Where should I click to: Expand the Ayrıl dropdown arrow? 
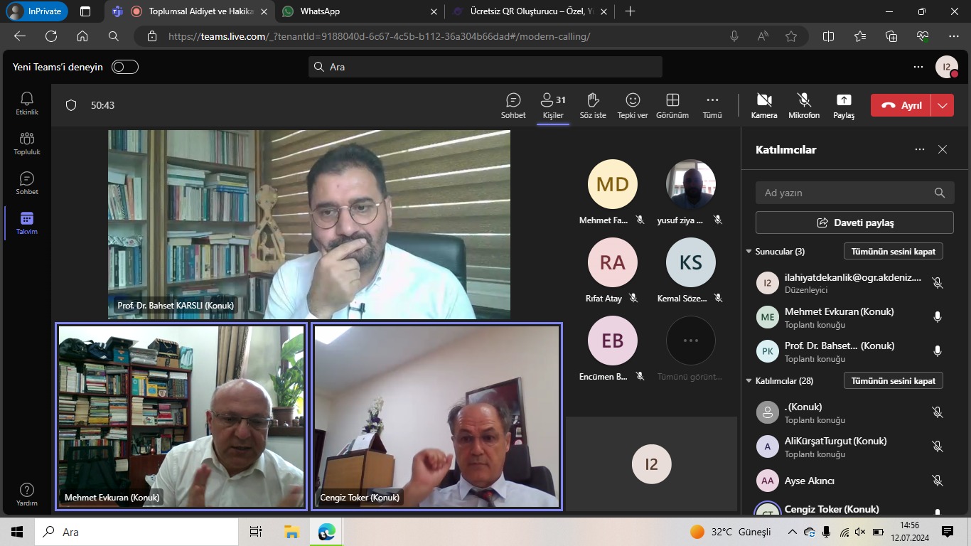[x=943, y=105]
